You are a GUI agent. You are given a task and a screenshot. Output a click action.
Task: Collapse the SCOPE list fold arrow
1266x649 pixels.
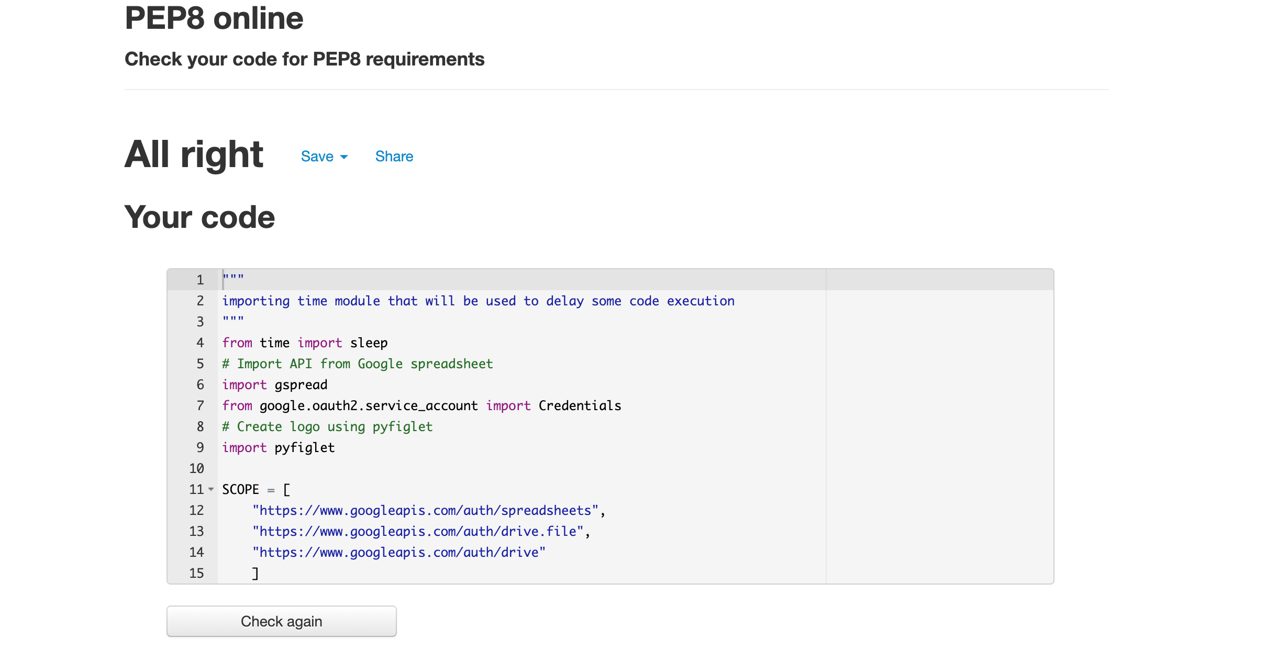(211, 489)
